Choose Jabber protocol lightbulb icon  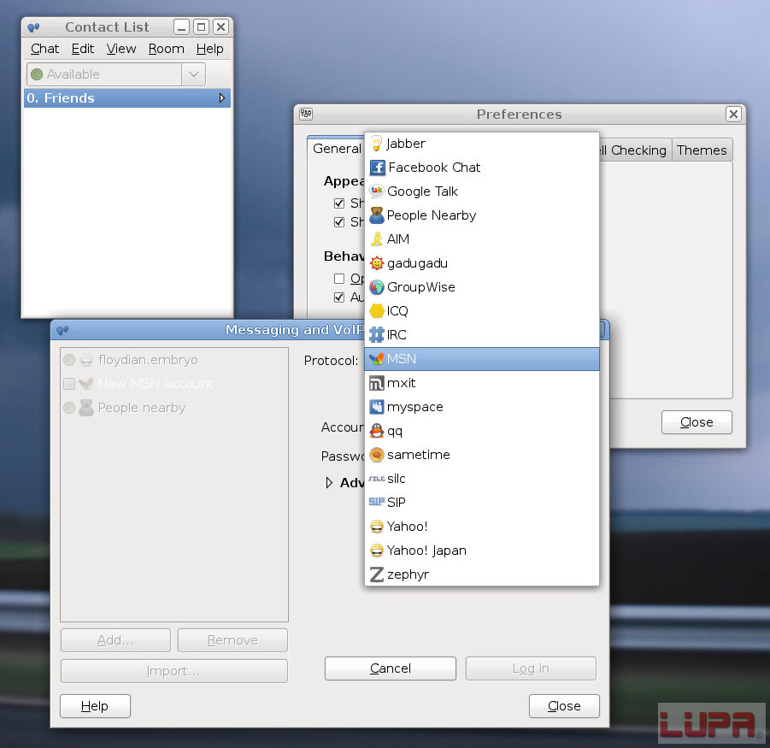coord(376,144)
